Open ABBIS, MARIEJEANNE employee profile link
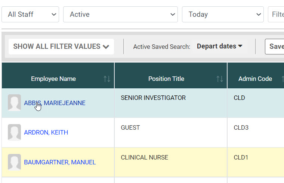284x183 pixels. tap(55, 103)
